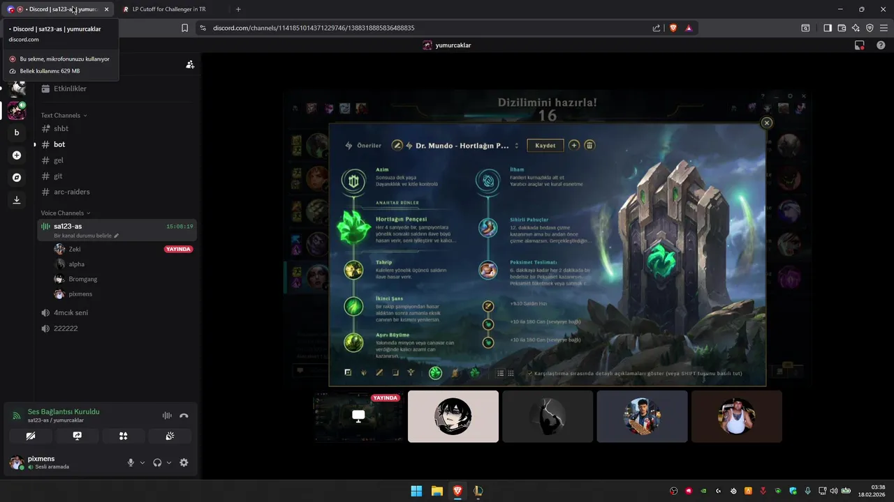Select the anime avatar participant tile
The image size is (894, 502).
[453, 416]
